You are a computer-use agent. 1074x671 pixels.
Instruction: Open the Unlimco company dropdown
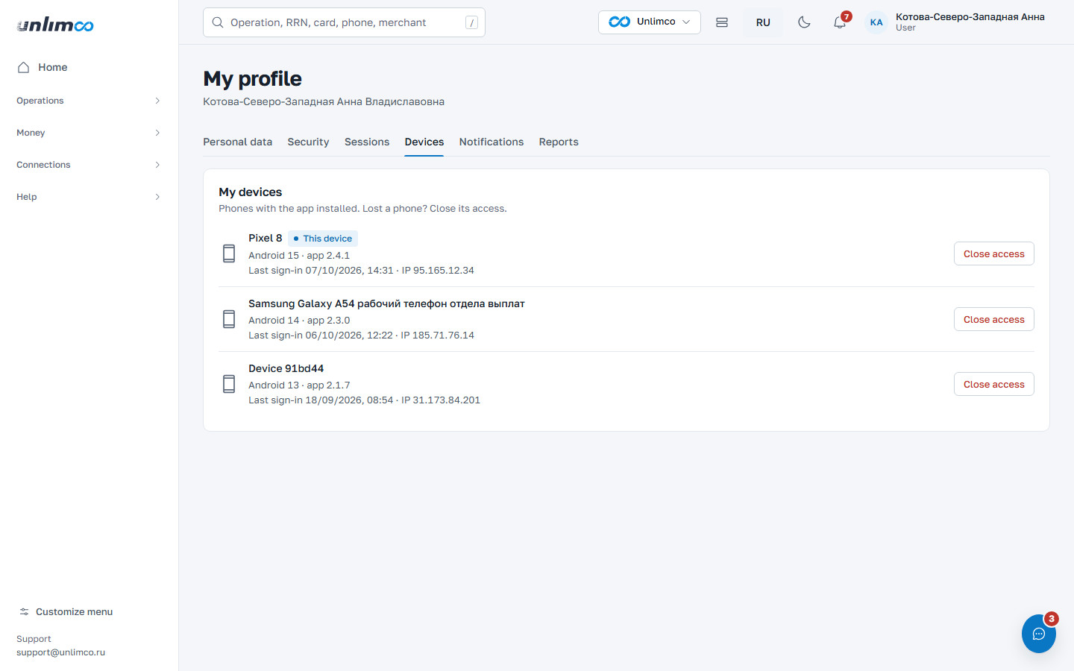[650, 22]
